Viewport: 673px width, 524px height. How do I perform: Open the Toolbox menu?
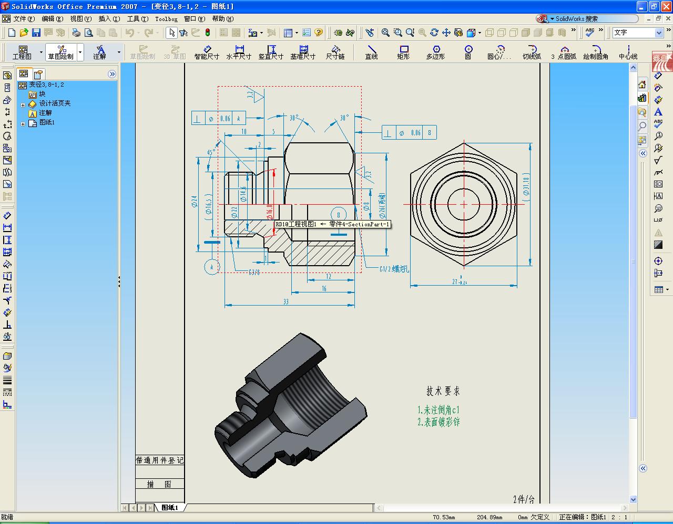point(166,19)
